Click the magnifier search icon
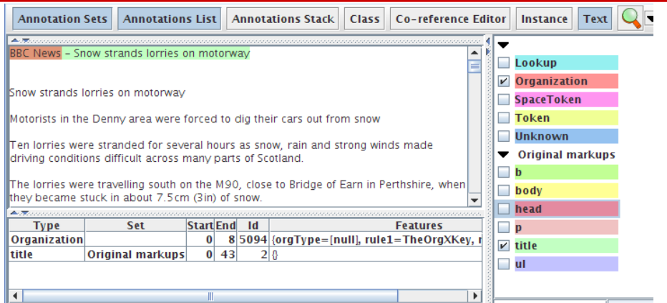The image size is (667, 303). (630, 19)
